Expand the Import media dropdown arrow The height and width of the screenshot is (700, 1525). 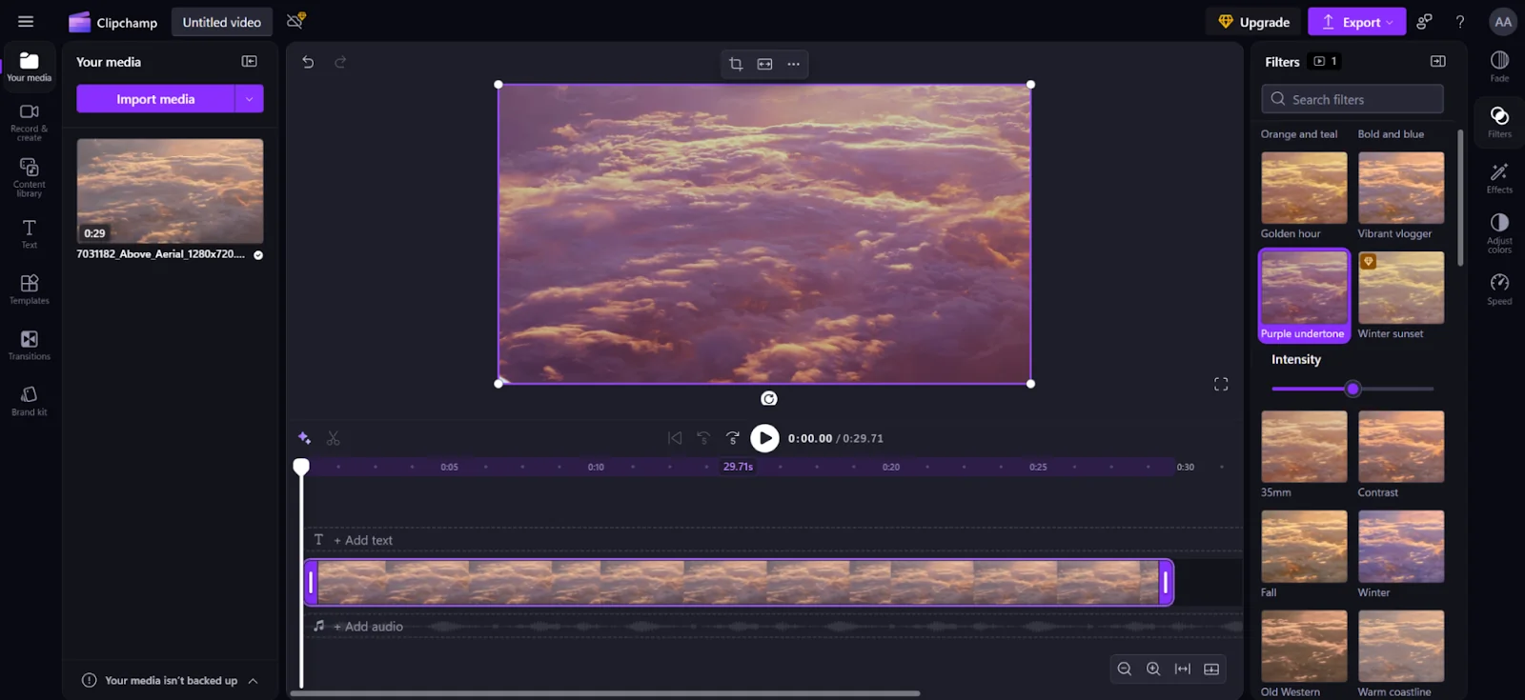[250, 99]
